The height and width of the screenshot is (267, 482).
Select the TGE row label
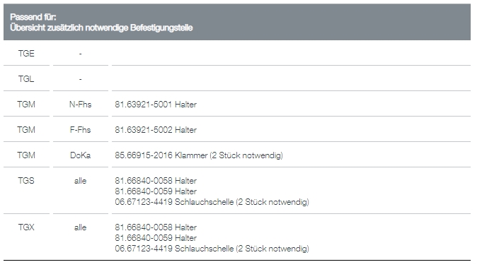pos(26,54)
